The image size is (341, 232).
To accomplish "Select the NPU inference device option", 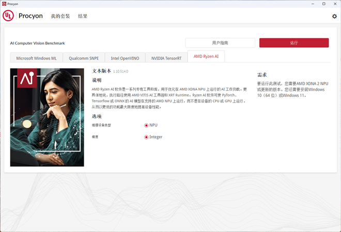I will click(147, 125).
